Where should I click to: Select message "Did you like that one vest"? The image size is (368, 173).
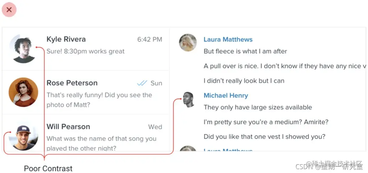264,137
